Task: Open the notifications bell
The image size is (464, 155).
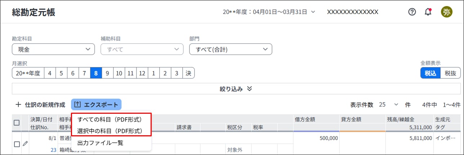Action: point(428,12)
